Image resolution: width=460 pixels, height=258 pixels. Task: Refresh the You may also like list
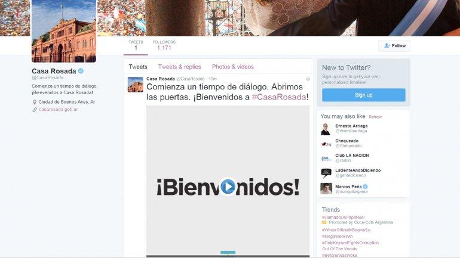pyautogui.click(x=376, y=117)
